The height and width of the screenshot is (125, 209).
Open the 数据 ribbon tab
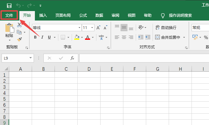tap(99, 15)
